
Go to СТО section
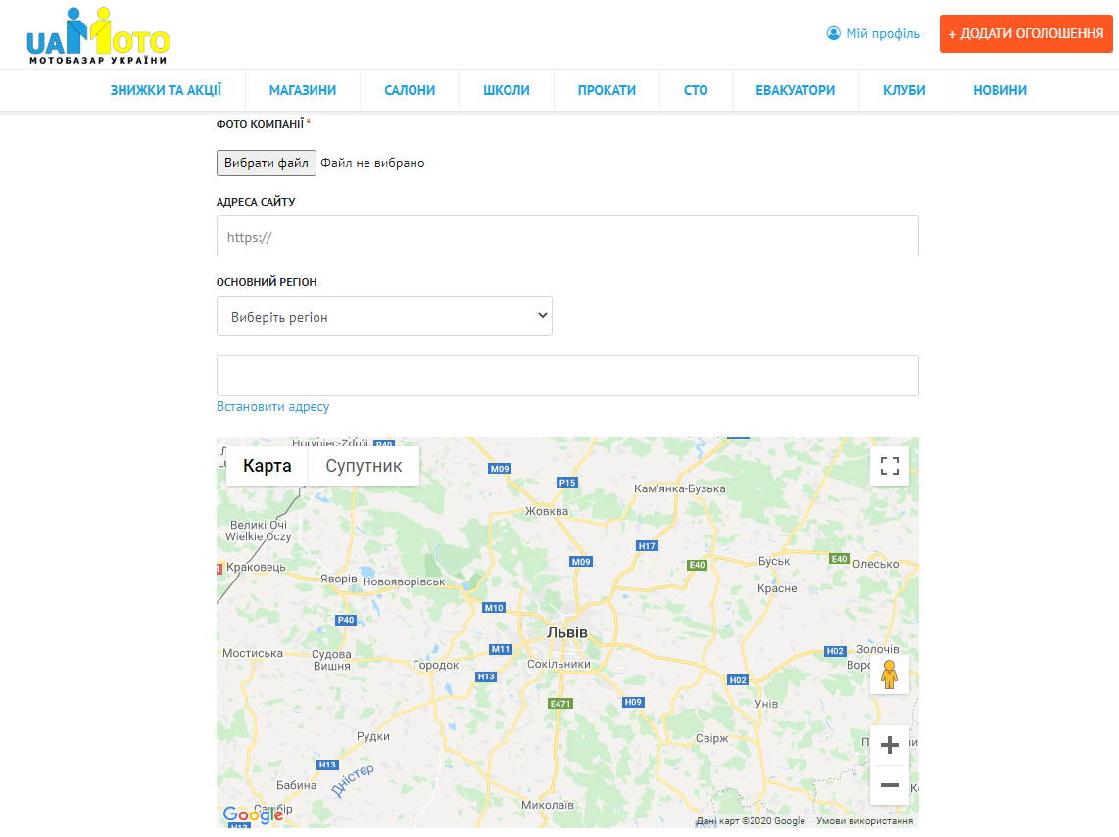(x=696, y=90)
